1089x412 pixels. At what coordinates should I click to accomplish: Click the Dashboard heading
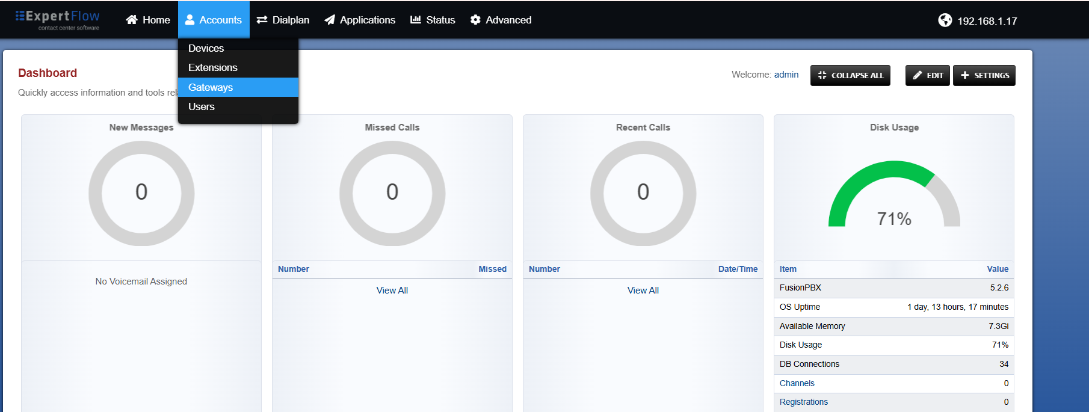point(48,73)
